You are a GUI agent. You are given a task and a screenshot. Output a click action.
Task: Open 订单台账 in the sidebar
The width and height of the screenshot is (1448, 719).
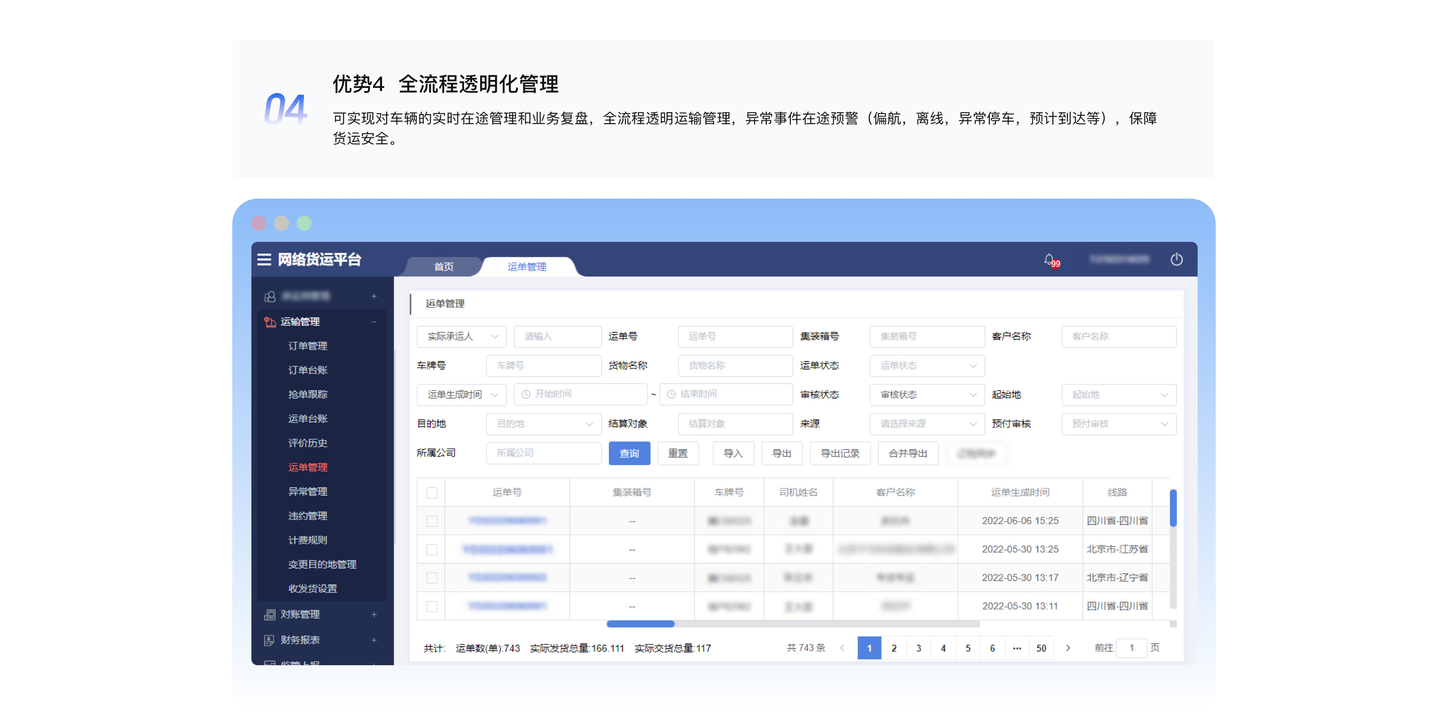308,370
